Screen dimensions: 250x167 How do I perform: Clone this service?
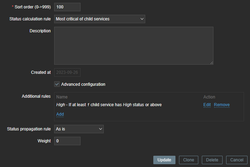coord(188,160)
